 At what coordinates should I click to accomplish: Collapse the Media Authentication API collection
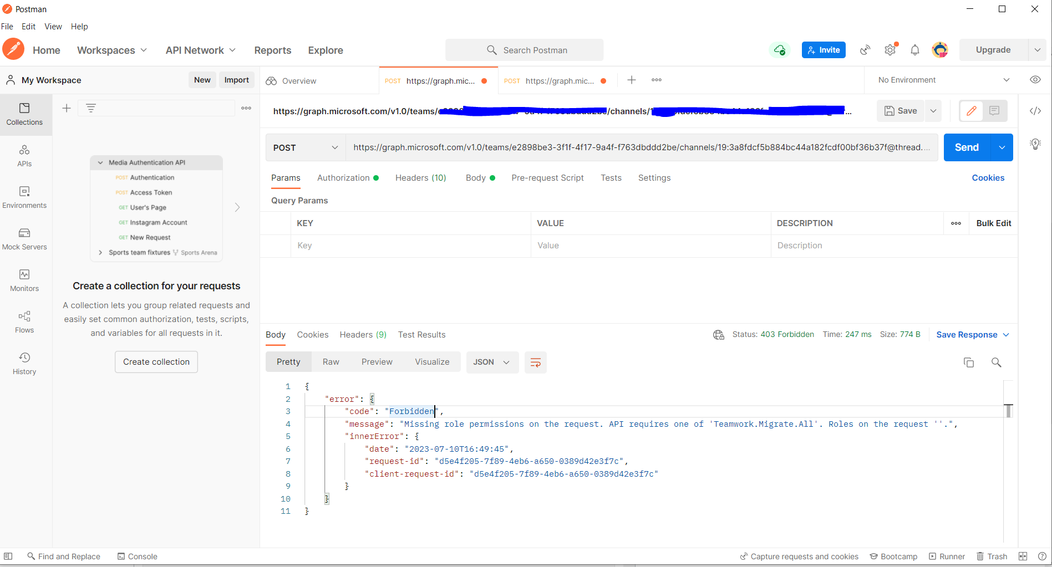[100, 162]
